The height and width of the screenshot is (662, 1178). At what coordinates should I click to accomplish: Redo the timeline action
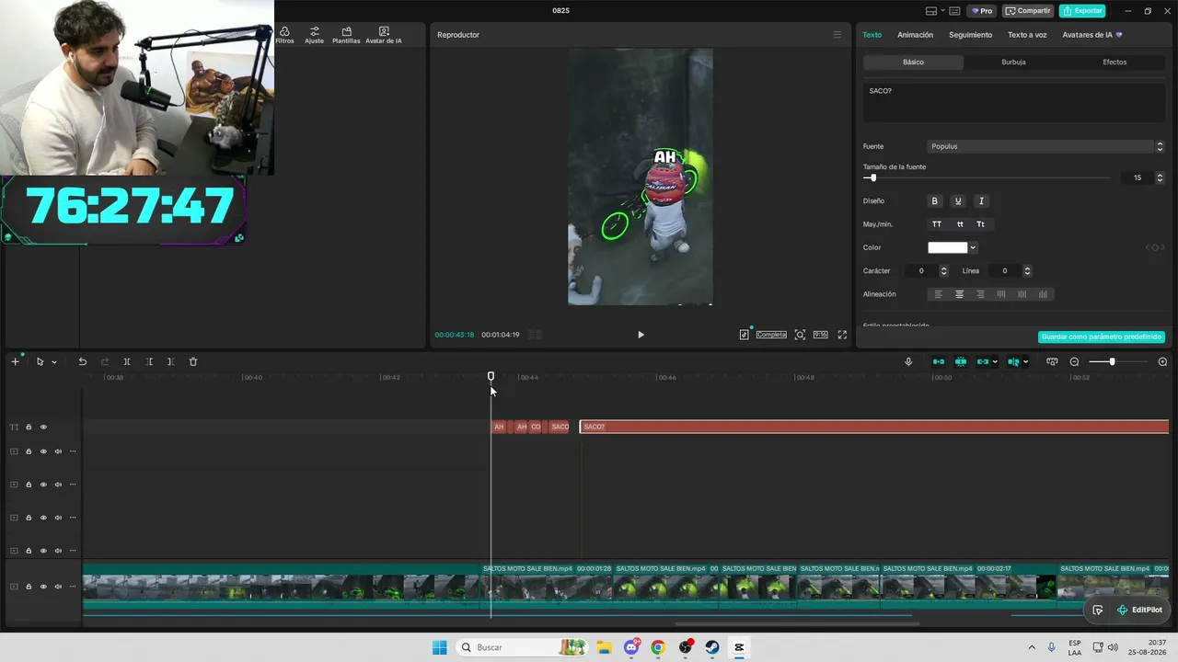click(x=105, y=361)
